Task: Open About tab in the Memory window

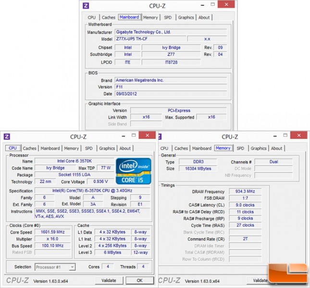Action: tap(276, 149)
